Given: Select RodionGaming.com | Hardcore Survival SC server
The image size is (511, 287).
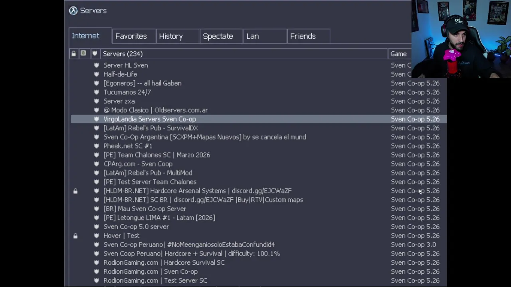Looking at the screenshot, I should pyautogui.click(x=164, y=263).
